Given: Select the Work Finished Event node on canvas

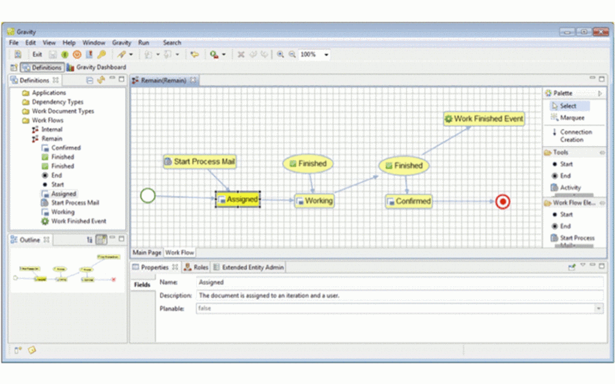Looking at the screenshot, I should click(484, 119).
